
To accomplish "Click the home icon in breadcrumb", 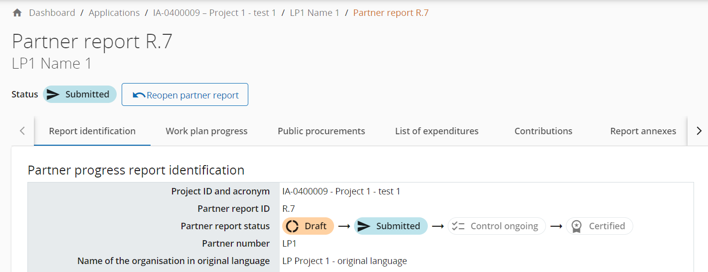I will tap(17, 13).
